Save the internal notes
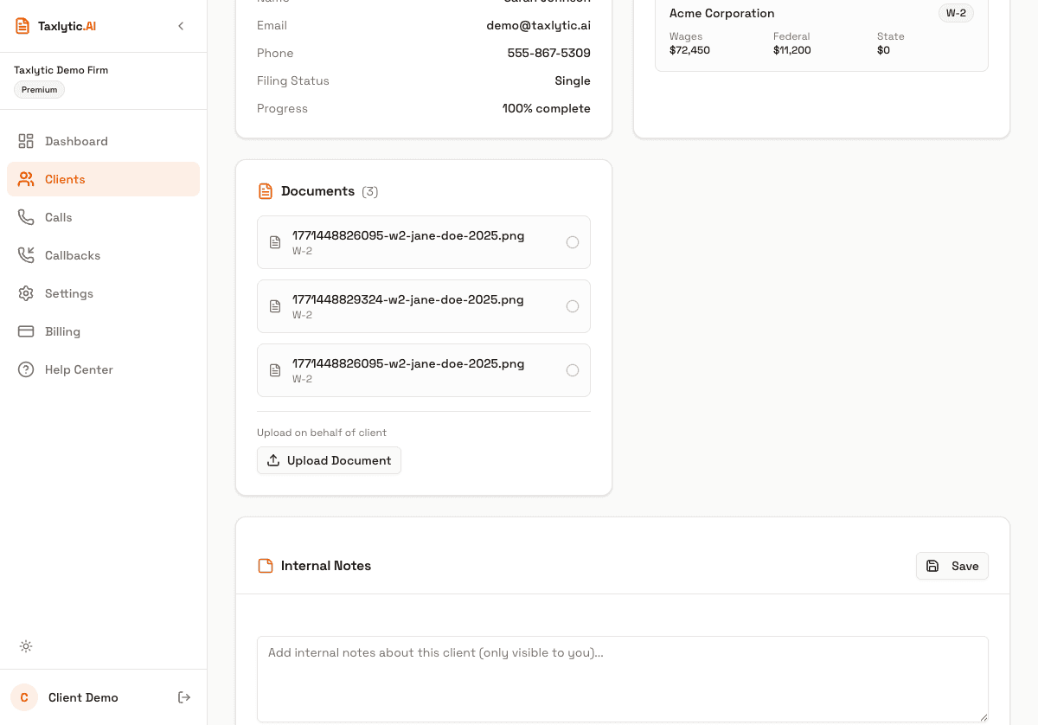This screenshot has height=725, width=1038. click(x=951, y=565)
